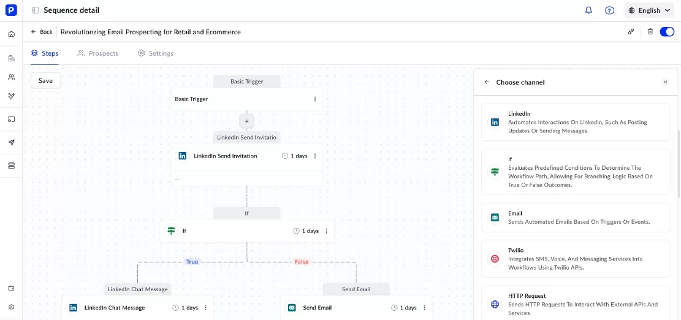Screen dimensions: 681x320
Task: Go Back to the sequence list
Action: [x=42, y=32]
